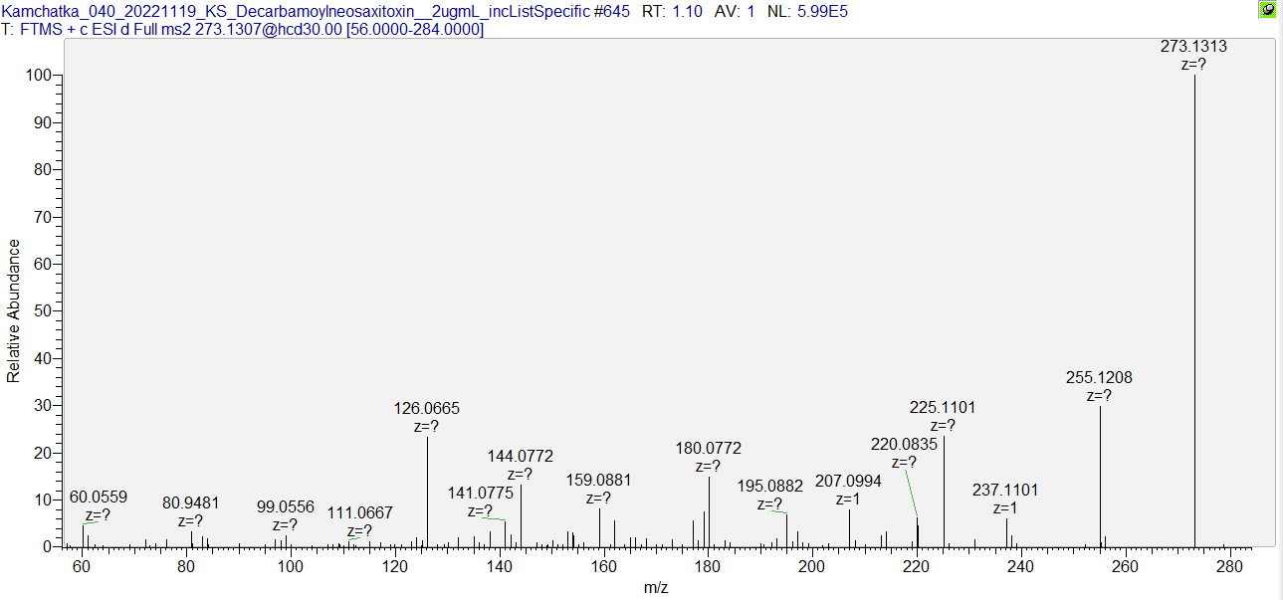Select the 111.0667 peak label
The image size is (1283, 600).
pos(359,513)
